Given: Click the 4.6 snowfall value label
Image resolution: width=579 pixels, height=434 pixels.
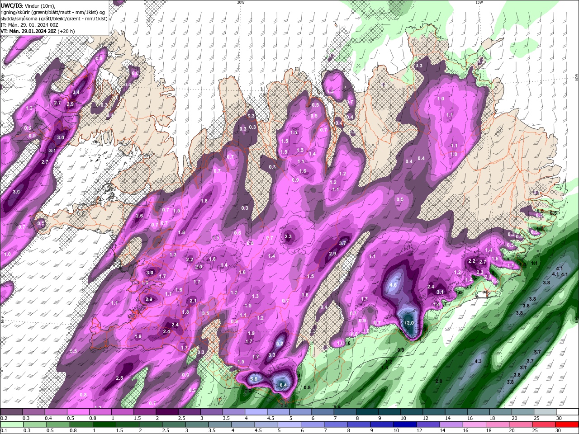Looking at the screenshot, I should click(x=393, y=285).
